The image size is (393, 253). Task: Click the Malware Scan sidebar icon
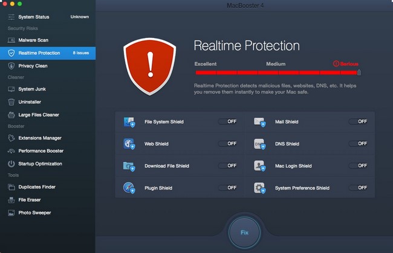(11, 40)
